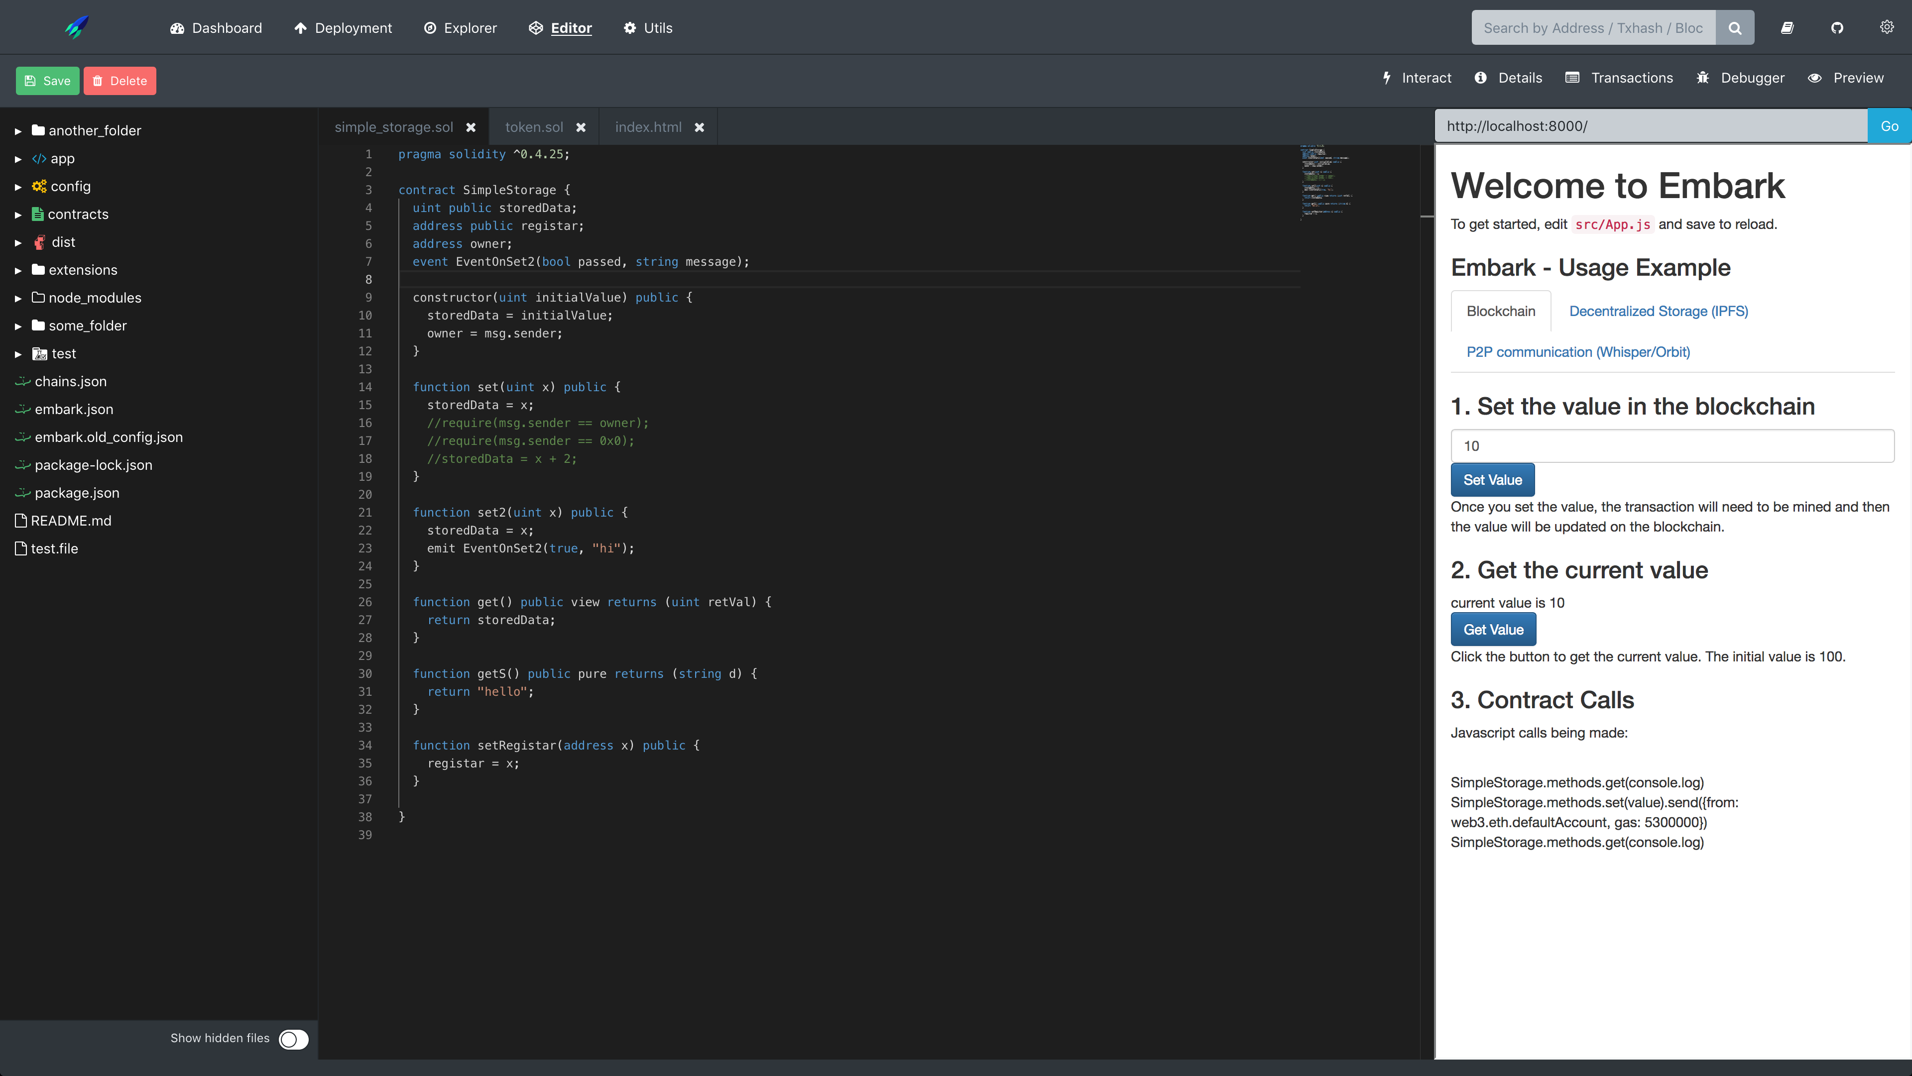Expand the contracts folder arrow
1912x1076 pixels.
[18, 215]
